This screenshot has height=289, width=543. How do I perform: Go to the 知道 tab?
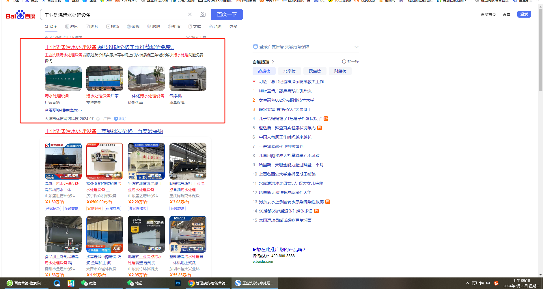pos(174,27)
